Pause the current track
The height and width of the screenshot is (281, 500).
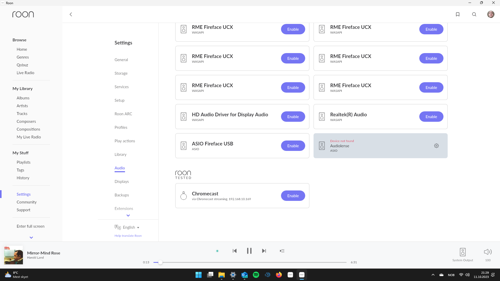coord(249,251)
